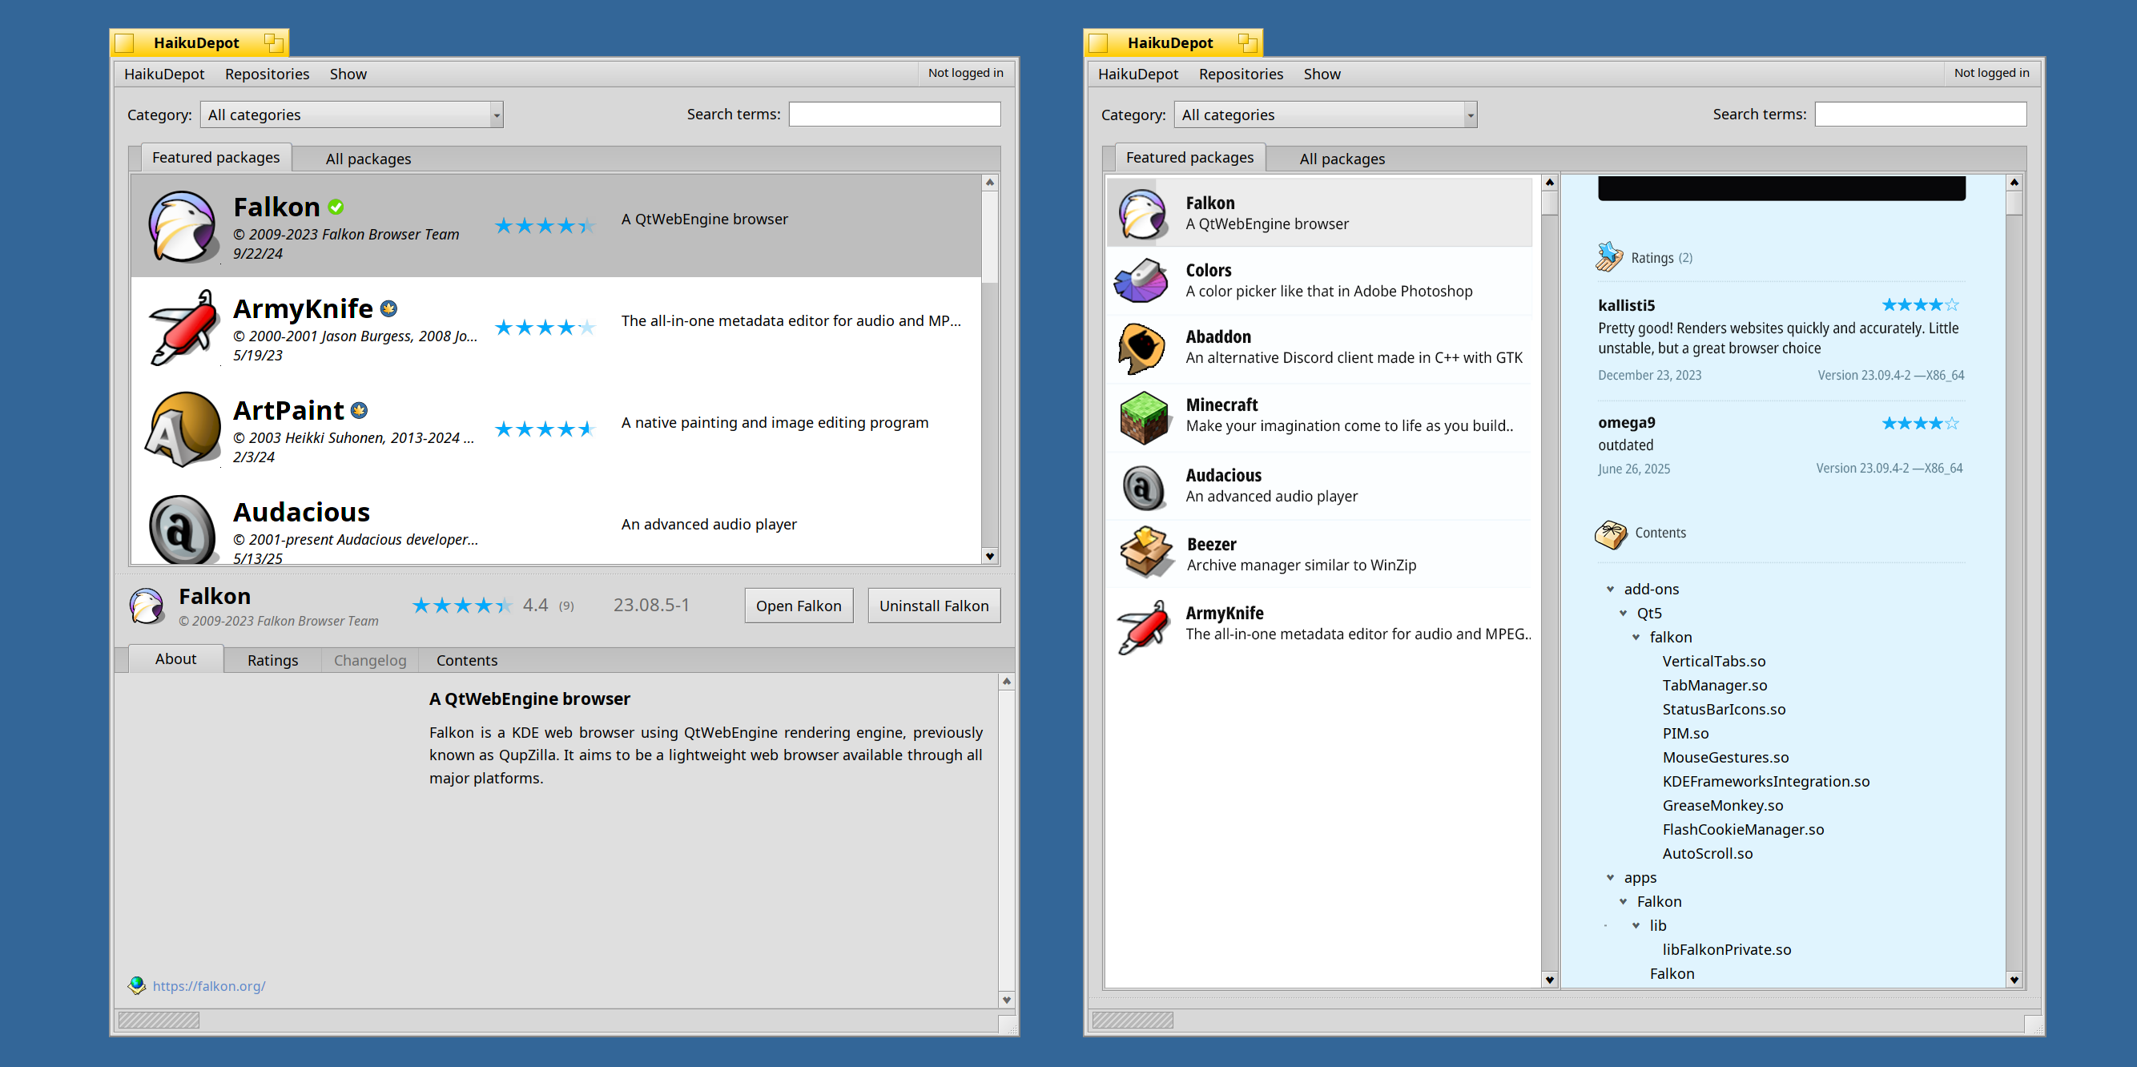Screen dimensions: 2137x1067
Task: Click Audacious icon in left window list
Action: click(183, 529)
